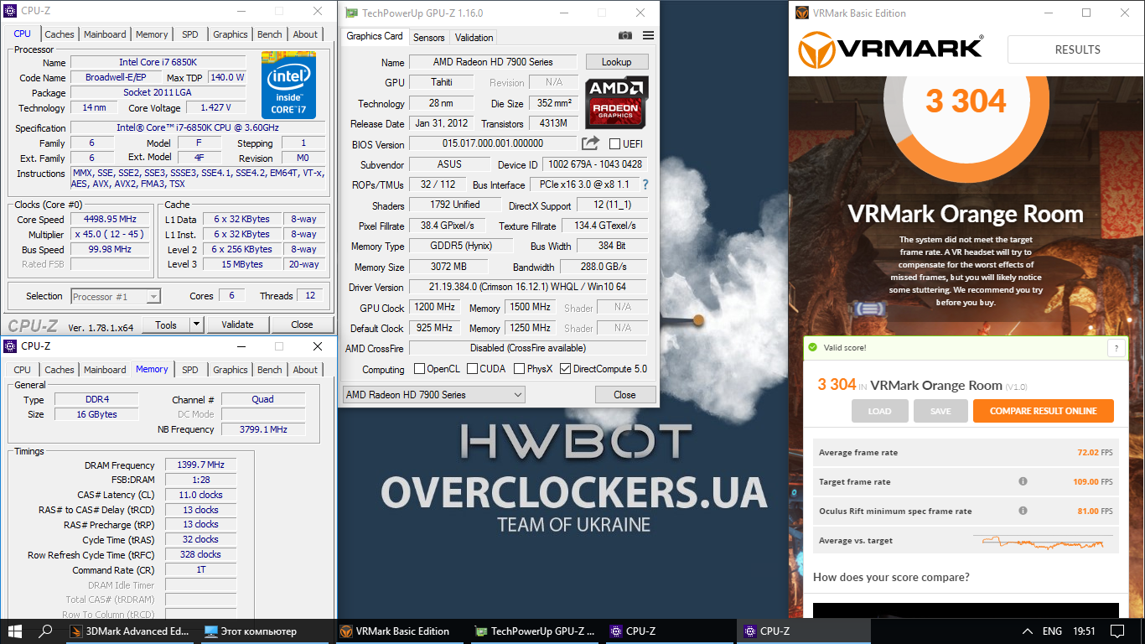
Task: Click the Close button in GPU-Z
Action: 624,395
